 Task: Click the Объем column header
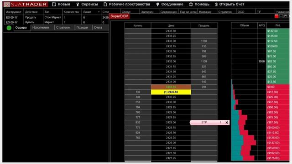[245, 26]
